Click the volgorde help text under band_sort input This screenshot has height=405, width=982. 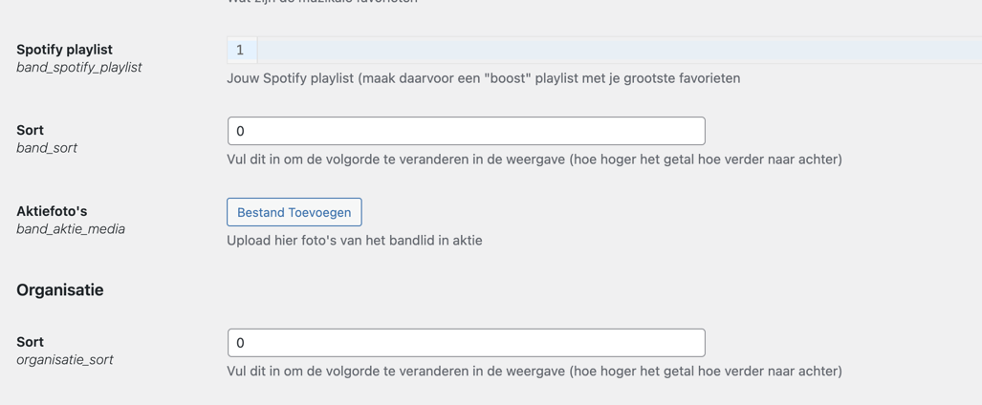tap(535, 159)
